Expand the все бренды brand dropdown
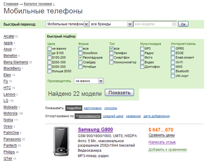This screenshot has width=208, height=163. click(x=130, y=24)
